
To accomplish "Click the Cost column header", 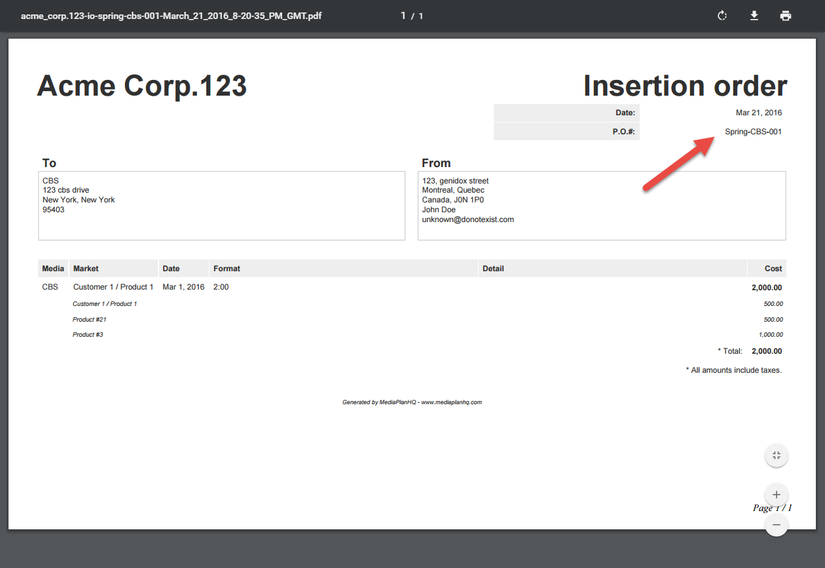I will (x=773, y=269).
